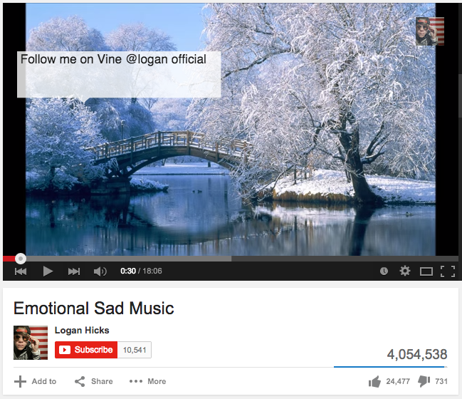
Task: Open the Add to menu
Action: pyautogui.click(x=36, y=381)
